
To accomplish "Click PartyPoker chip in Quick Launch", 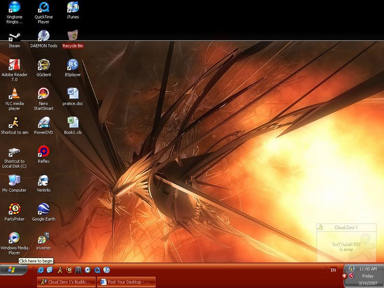I will 69,270.
